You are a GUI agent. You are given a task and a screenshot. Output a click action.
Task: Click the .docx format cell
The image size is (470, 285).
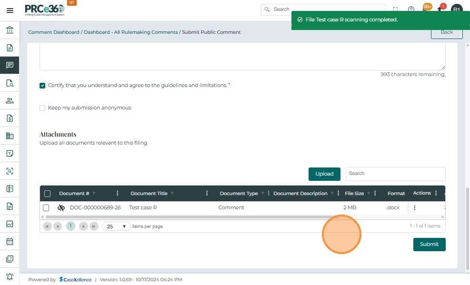click(393, 207)
